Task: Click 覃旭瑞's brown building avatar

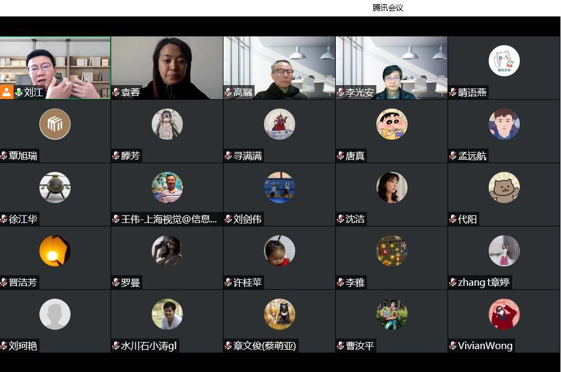Action: tap(55, 124)
